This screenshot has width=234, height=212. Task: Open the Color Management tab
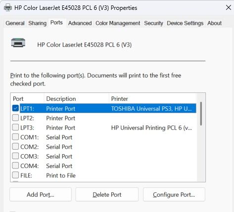tap(118, 23)
